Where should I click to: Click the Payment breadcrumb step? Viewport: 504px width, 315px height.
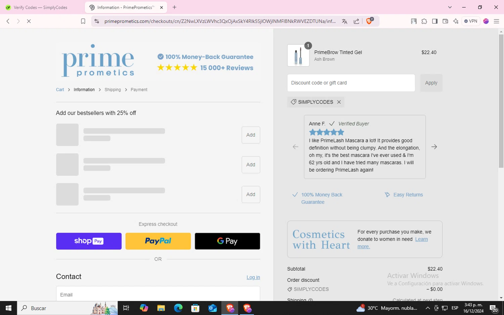pos(139,90)
